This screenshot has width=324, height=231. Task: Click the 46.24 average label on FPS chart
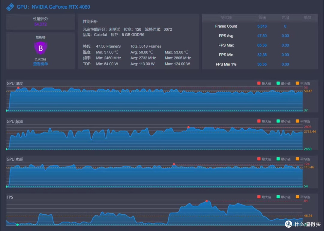point(308,216)
